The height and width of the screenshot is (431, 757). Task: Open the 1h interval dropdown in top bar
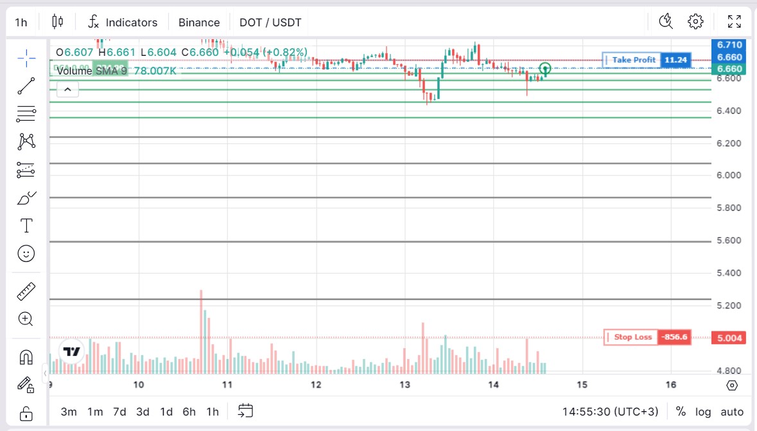click(21, 22)
